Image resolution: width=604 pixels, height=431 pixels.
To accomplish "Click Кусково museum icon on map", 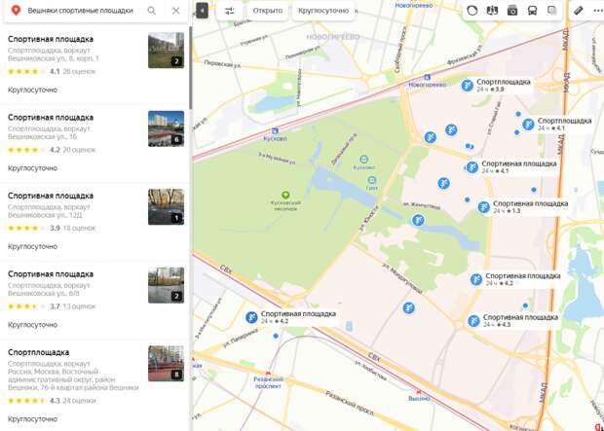I will pyautogui.click(x=363, y=160).
